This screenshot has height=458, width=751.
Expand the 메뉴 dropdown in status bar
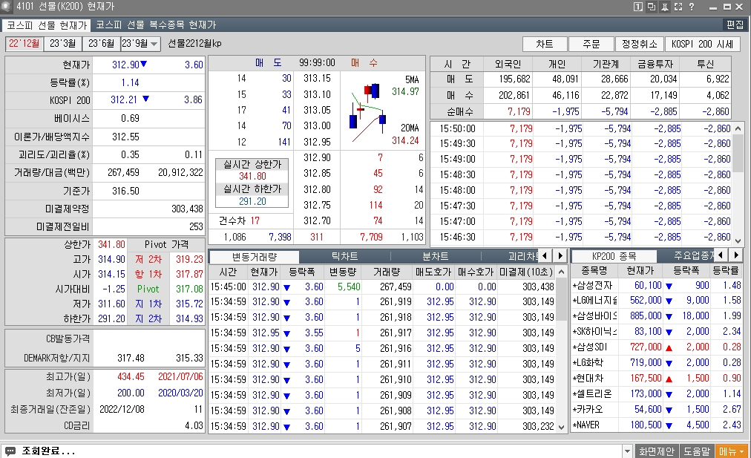tap(732, 451)
